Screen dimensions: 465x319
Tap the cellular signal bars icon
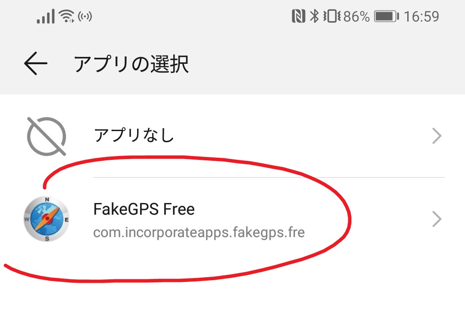click(x=46, y=16)
